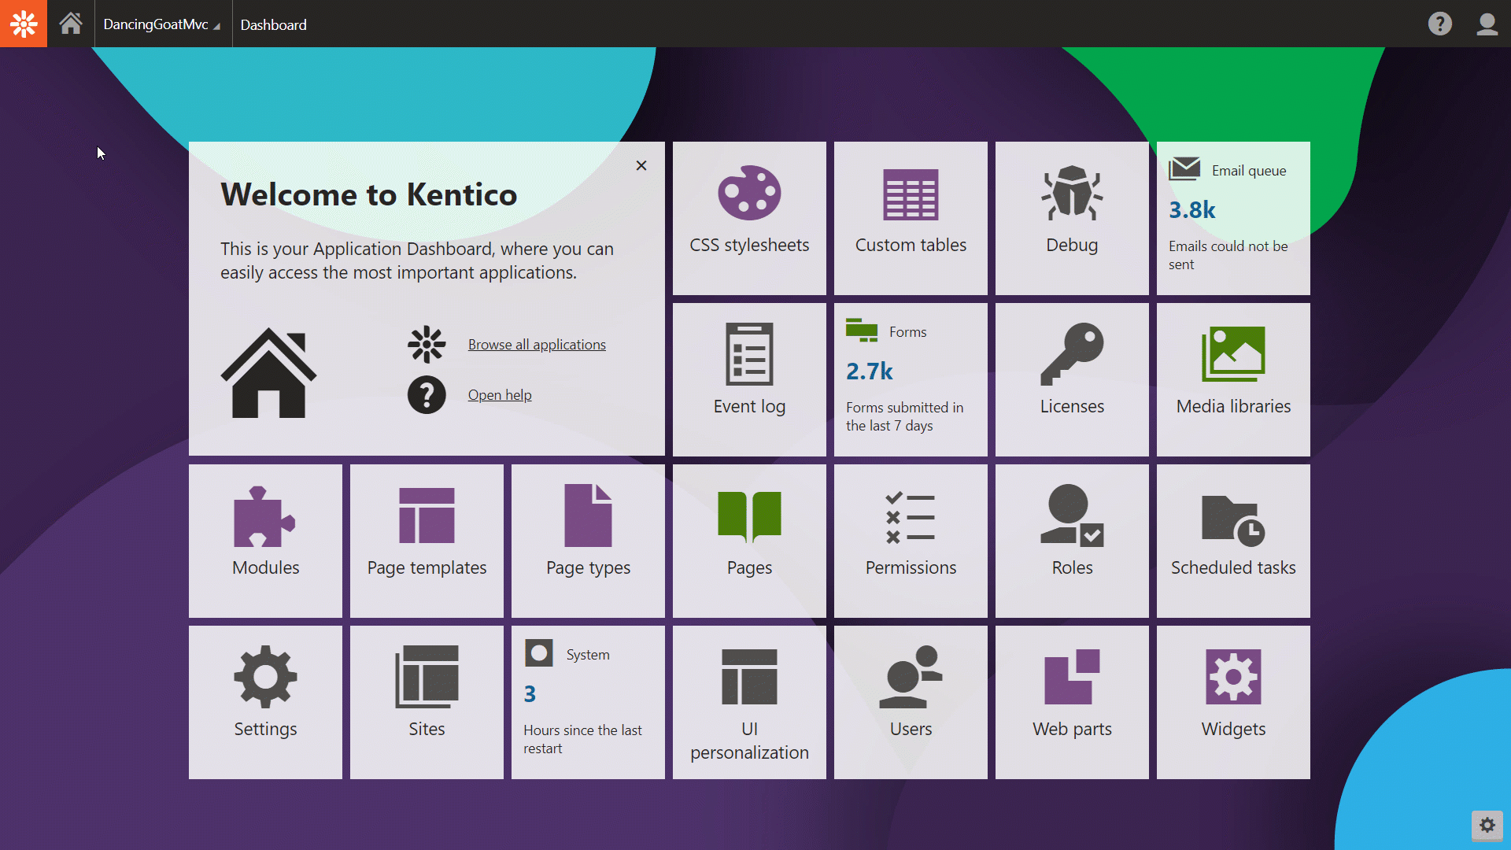Follow the Open help link

500,395
